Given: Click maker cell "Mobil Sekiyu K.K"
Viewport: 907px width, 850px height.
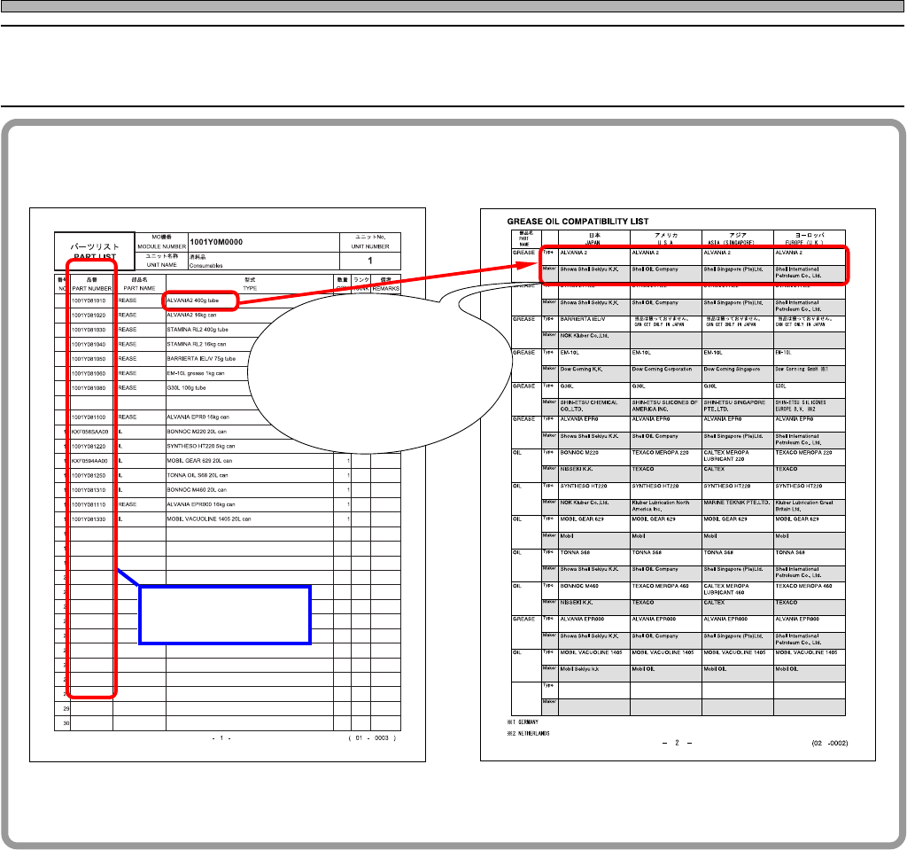Looking at the screenshot, I should (579, 669).
